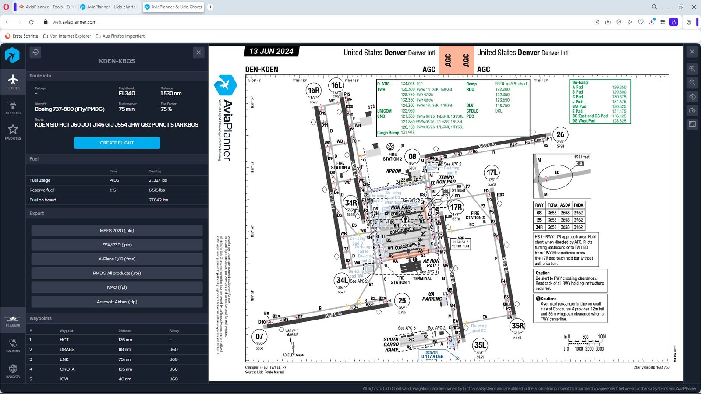The width and height of the screenshot is (701, 394).
Task: Open the Planner sidebar section
Action: [x=13, y=320]
